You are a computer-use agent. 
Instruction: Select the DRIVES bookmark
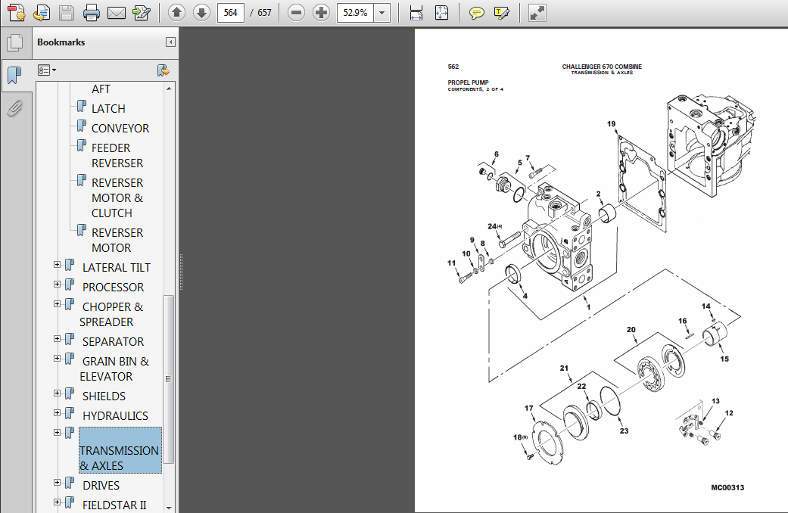(x=101, y=486)
